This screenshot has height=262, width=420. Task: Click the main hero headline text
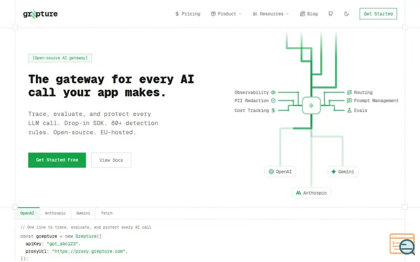tap(111, 86)
